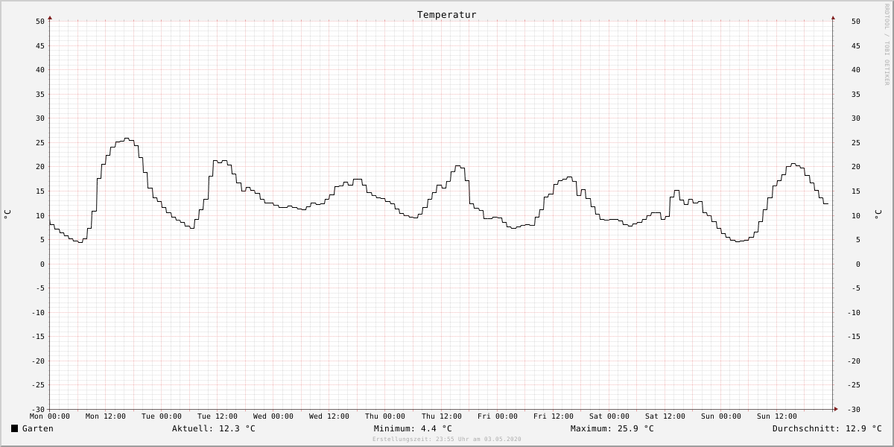Click the 20 label on the right axis

coord(856,167)
